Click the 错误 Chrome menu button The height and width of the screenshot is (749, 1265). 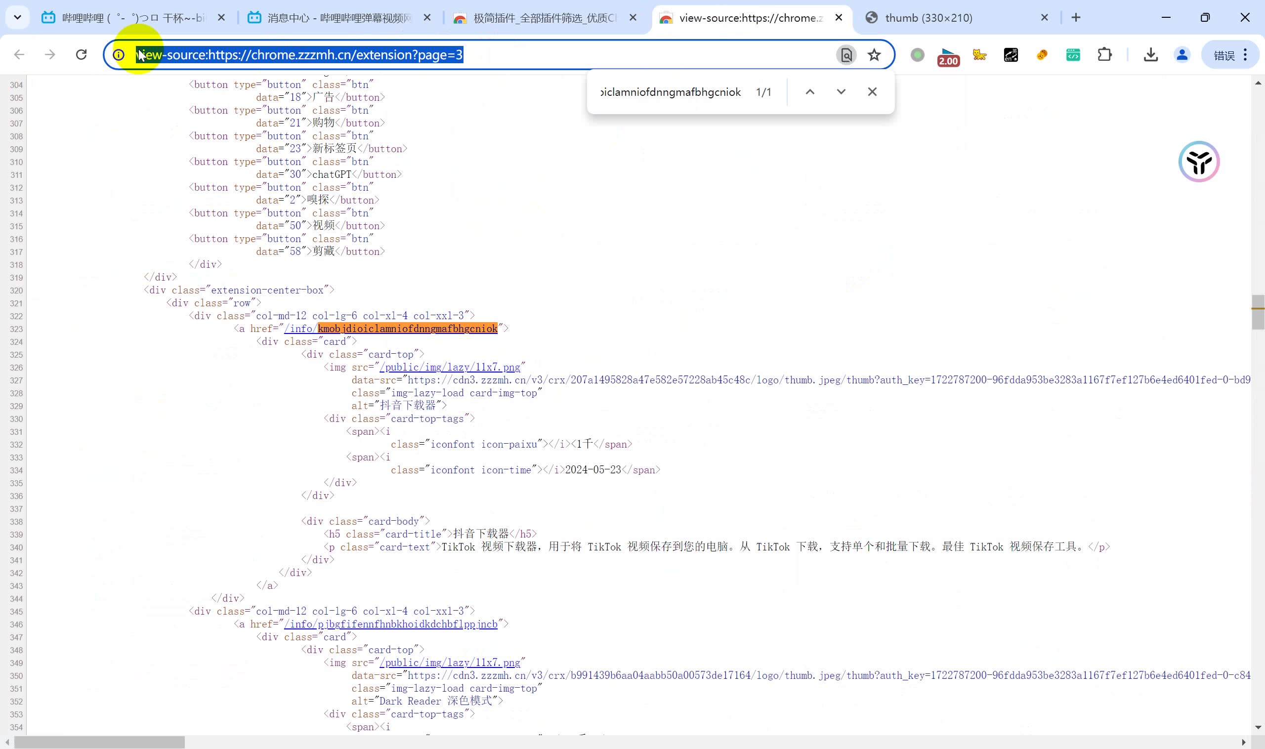pyautogui.click(x=1230, y=54)
